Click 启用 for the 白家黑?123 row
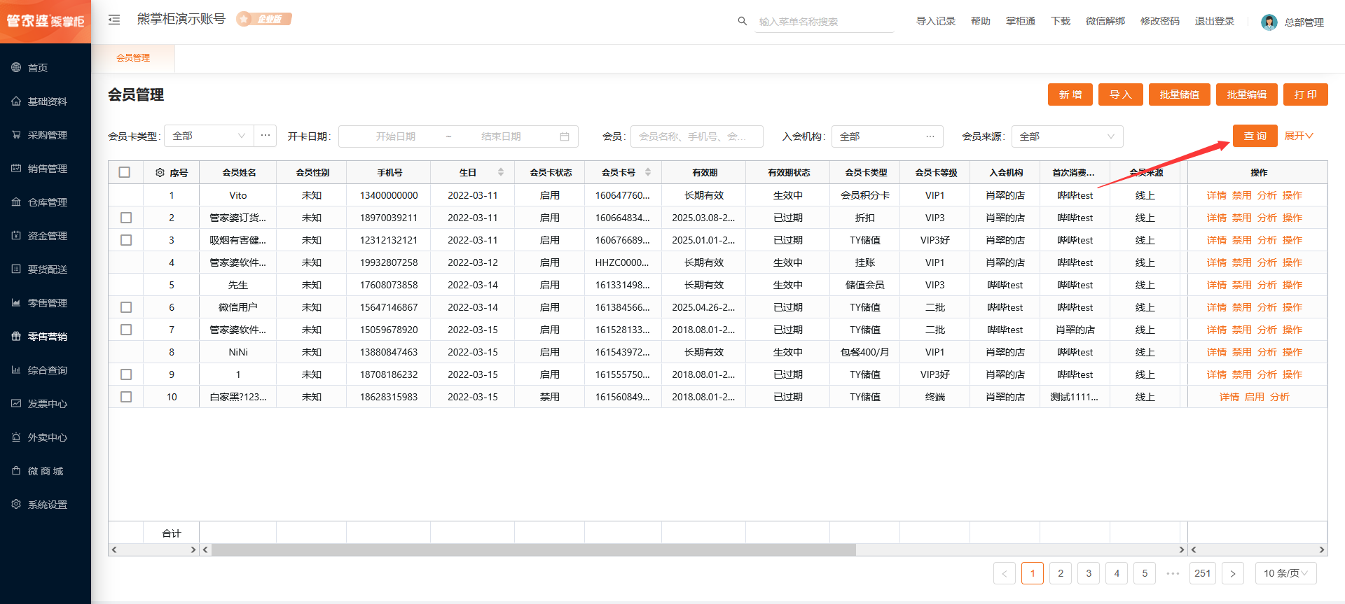Screen dimensions: 1345x604 tap(1255, 397)
